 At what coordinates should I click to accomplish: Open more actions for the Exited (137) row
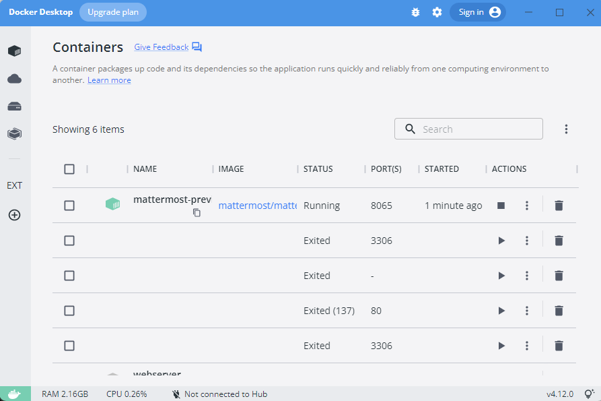527,311
